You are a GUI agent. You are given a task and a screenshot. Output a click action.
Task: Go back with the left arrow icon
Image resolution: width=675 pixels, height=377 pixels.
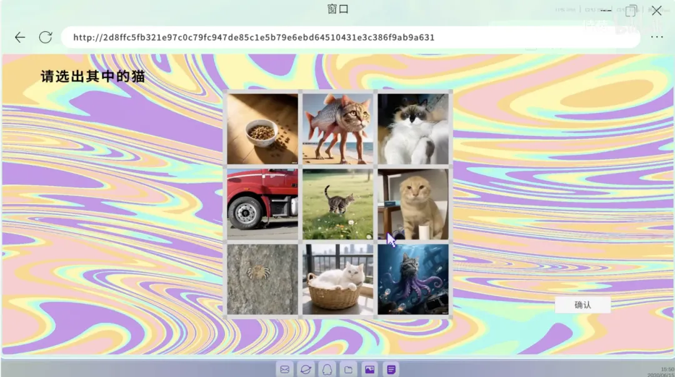(20, 37)
